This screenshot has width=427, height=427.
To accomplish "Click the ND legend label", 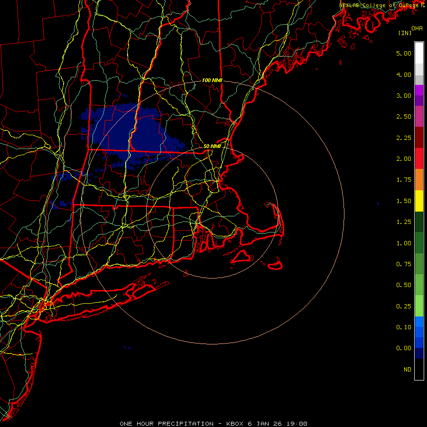I will (408, 370).
